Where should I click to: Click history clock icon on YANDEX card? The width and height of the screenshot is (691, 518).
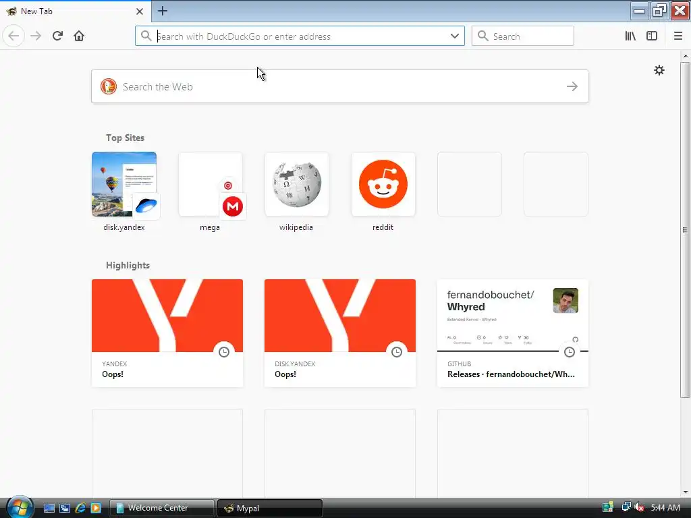tap(224, 352)
